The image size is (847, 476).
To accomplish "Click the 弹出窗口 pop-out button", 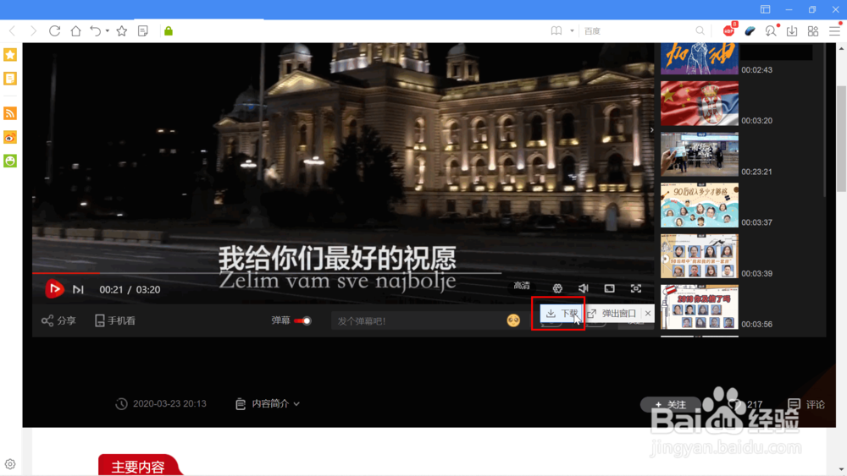I will (x=613, y=313).
